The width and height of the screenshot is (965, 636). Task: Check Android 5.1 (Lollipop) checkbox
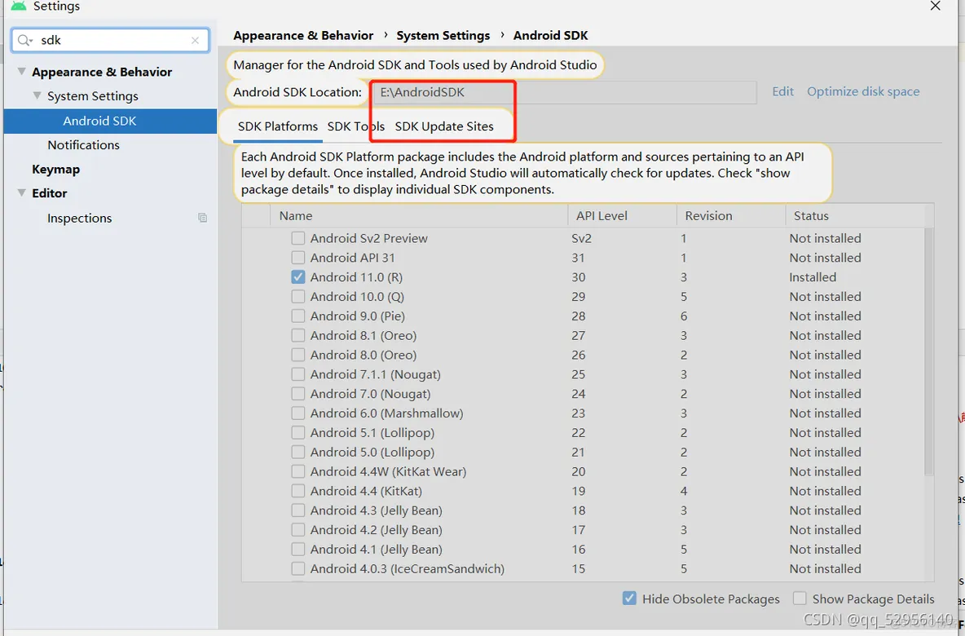coord(297,433)
